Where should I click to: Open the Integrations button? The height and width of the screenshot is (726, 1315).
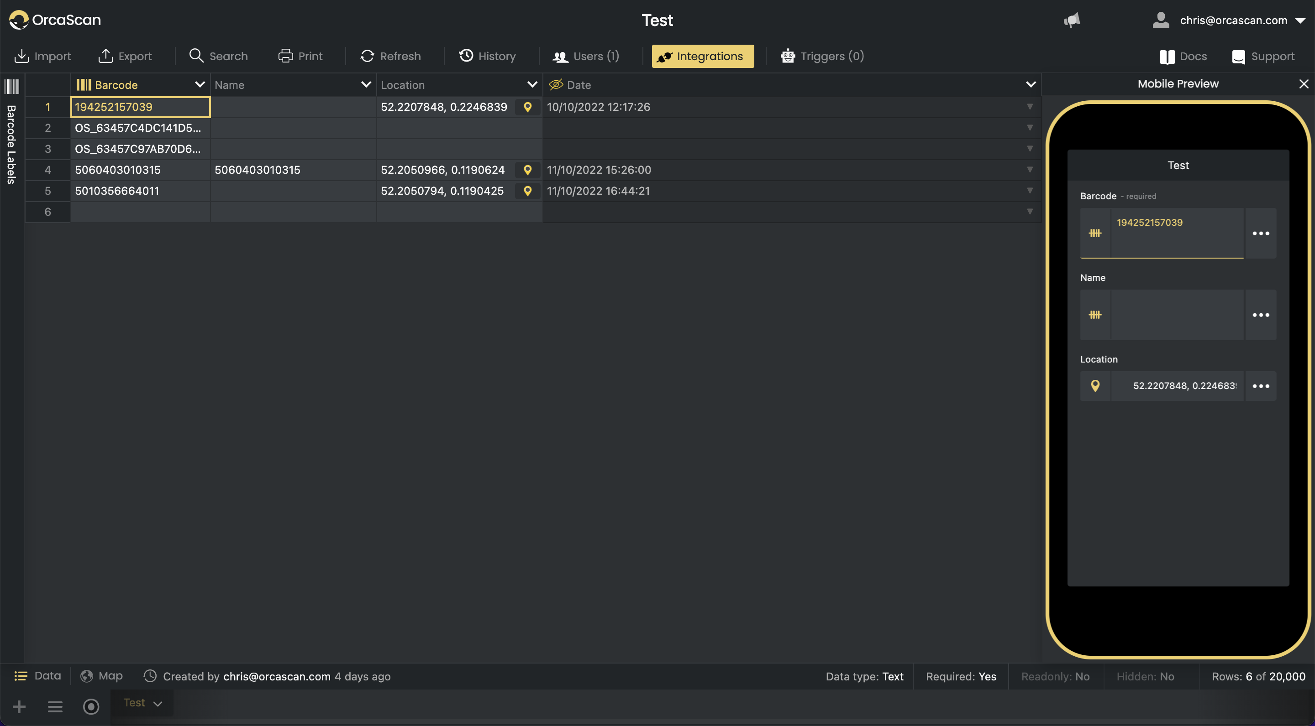[x=702, y=56]
